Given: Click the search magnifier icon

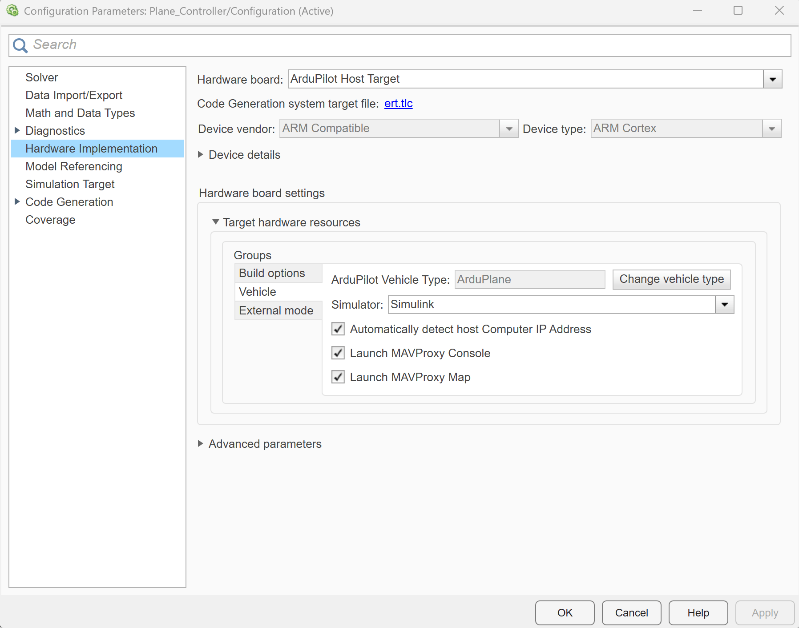Looking at the screenshot, I should point(20,45).
